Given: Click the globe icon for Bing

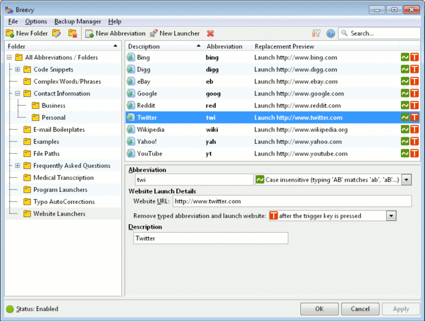Looking at the screenshot, I should (131, 58).
